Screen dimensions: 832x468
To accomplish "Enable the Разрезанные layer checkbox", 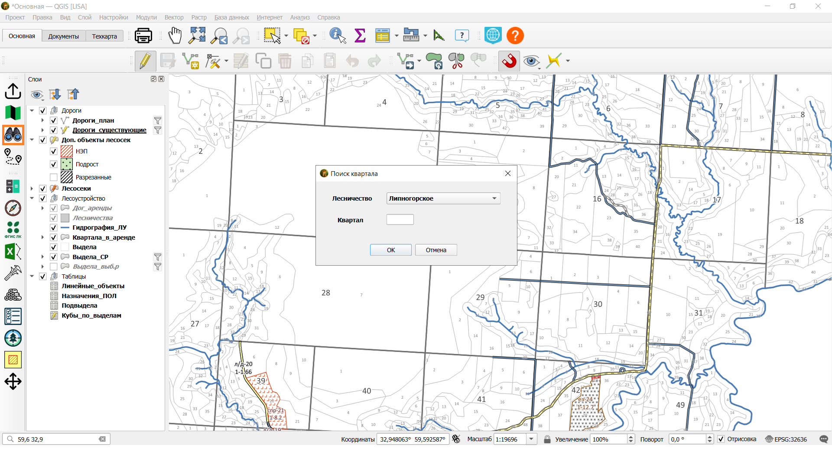I will [54, 177].
